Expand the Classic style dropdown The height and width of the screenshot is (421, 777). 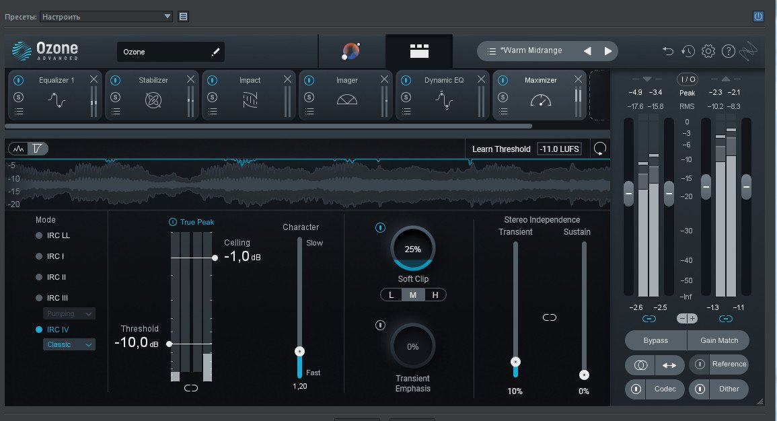69,344
